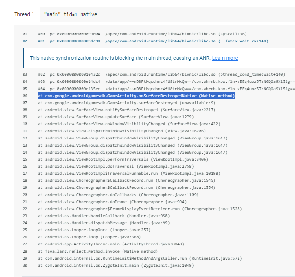This screenshot has height=277, width=295.
Task: Click the highlighted onSurfaceDestroyedNative stack frame
Action: click(x=136, y=96)
